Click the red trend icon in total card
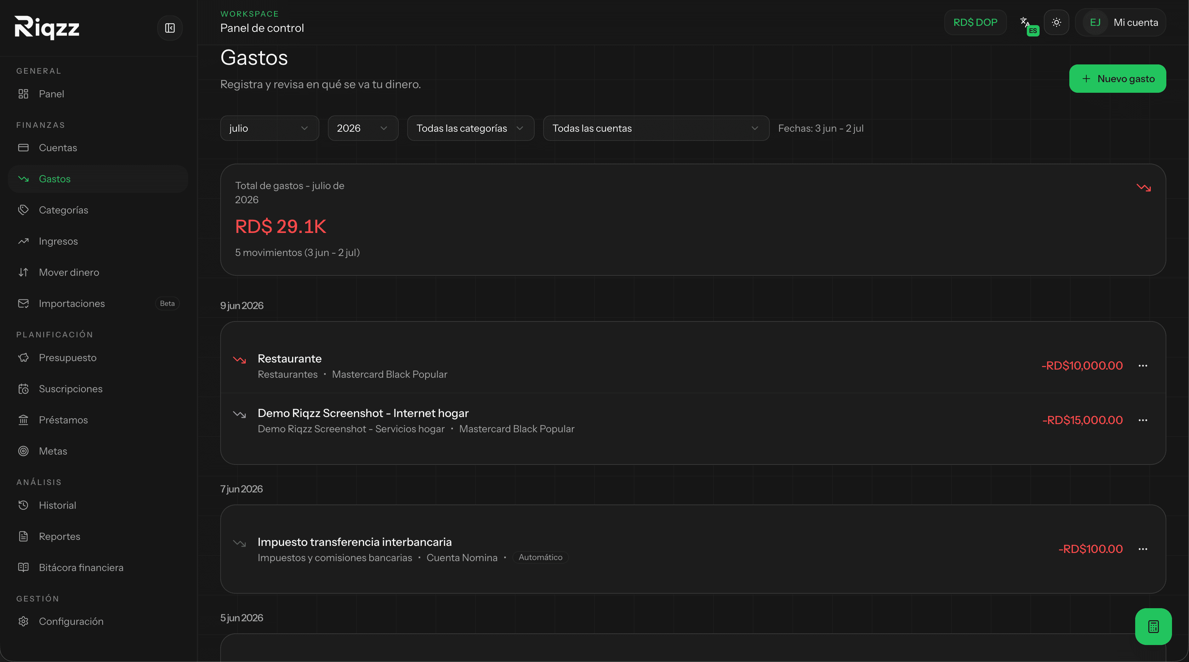1189x662 pixels. click(1143, 188)
